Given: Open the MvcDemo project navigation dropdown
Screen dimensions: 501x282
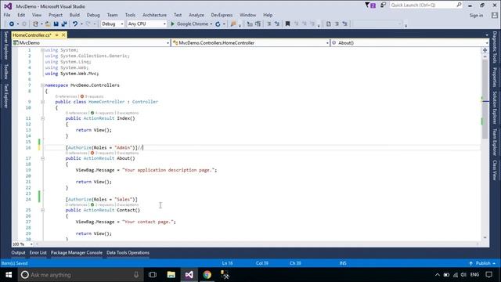Looking at the screenshot, I should [x=91, y=43].
